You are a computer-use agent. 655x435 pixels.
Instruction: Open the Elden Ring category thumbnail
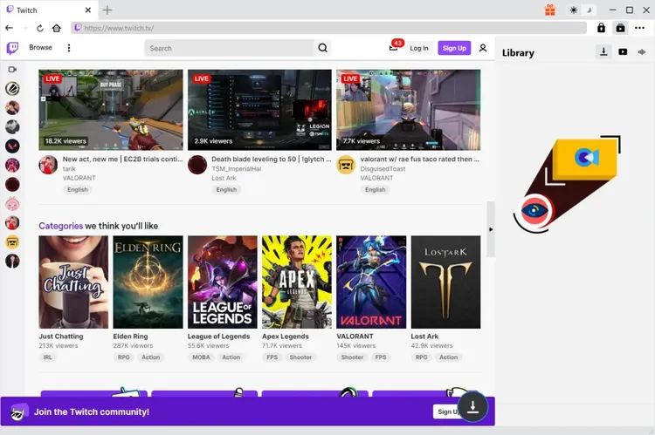[x=148, y=282]
